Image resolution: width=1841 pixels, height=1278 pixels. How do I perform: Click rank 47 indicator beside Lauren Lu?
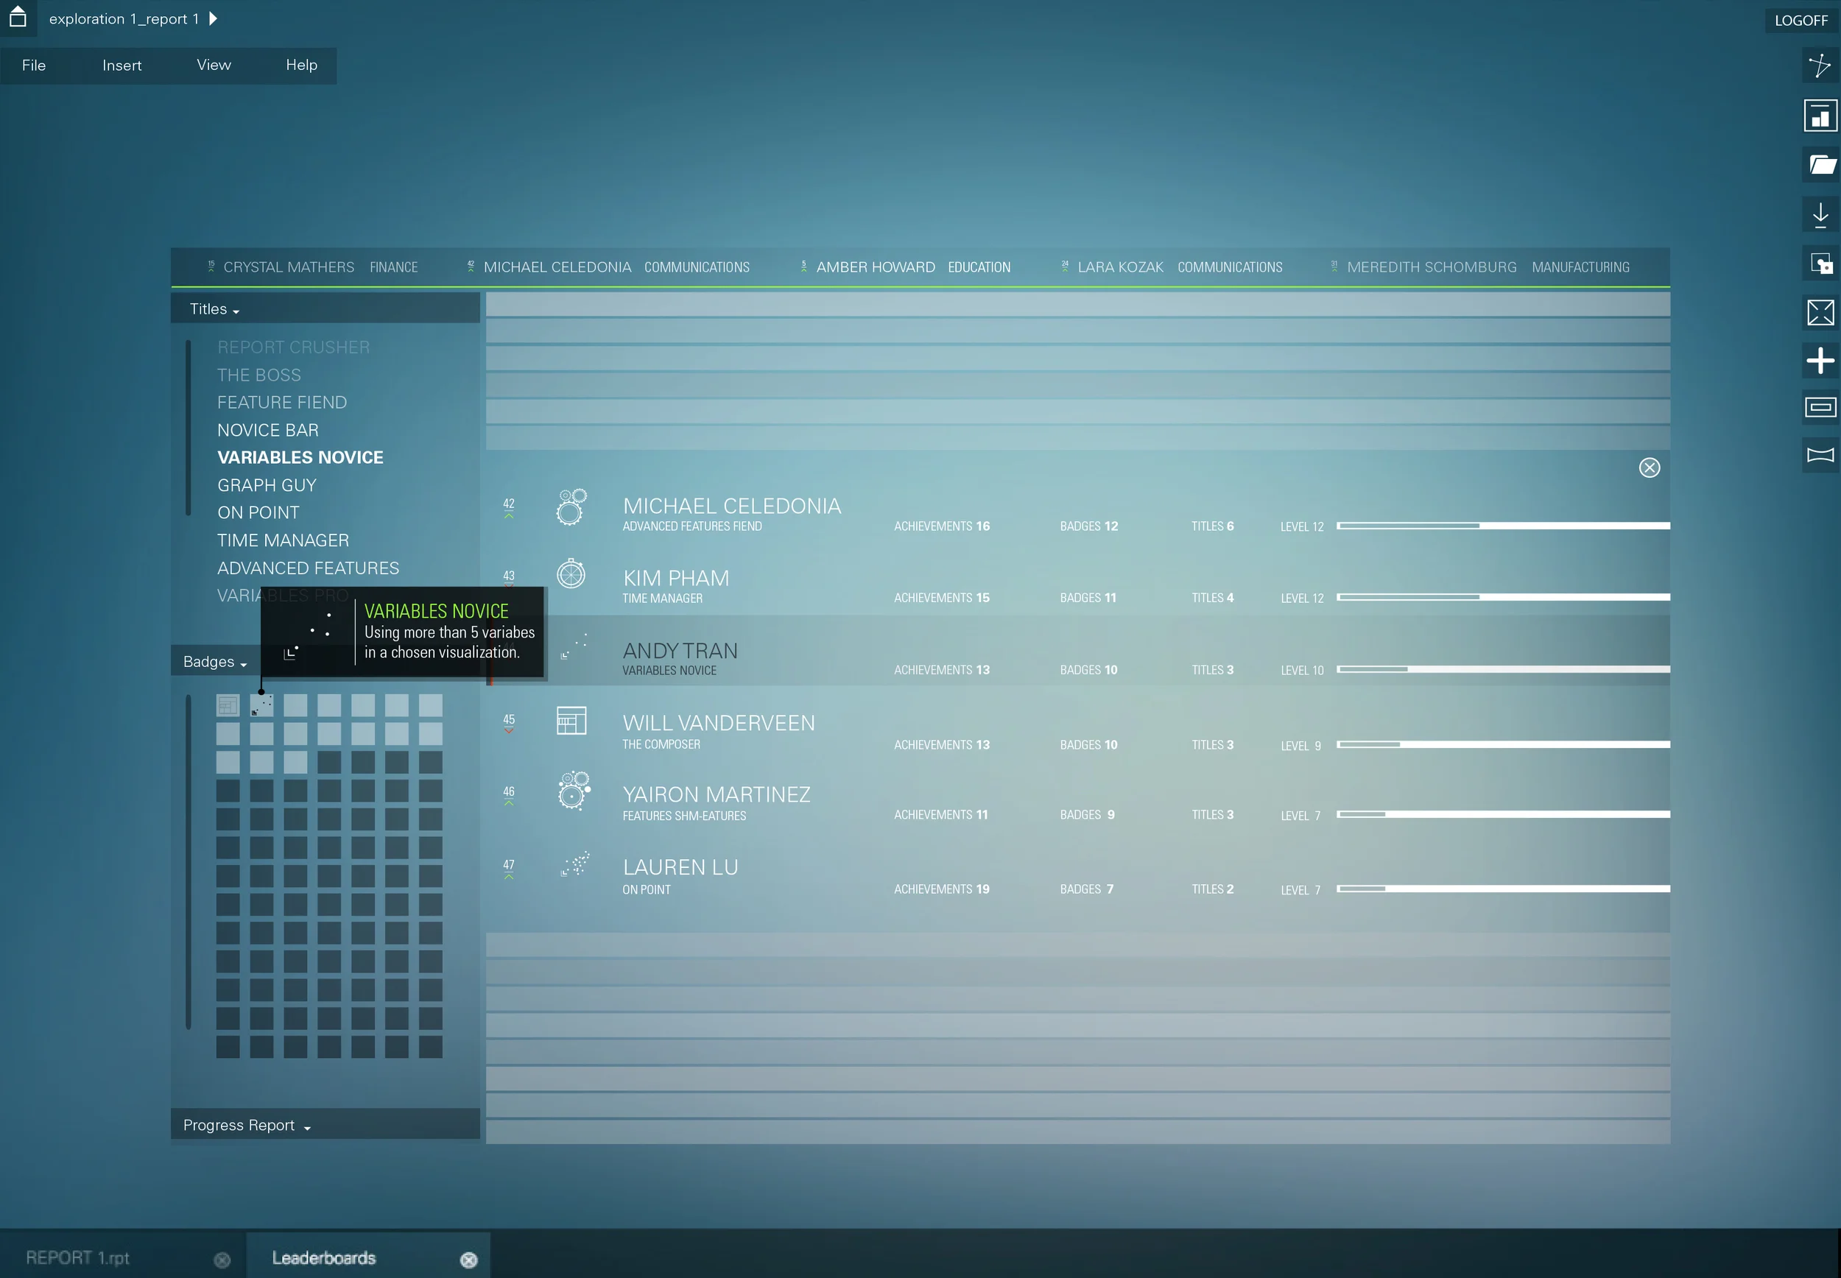pos(509,869)
